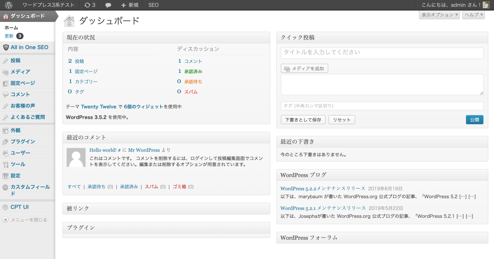Click the users icon beside ユーザー
Screen dimensions: 494x259
point(5,153)
